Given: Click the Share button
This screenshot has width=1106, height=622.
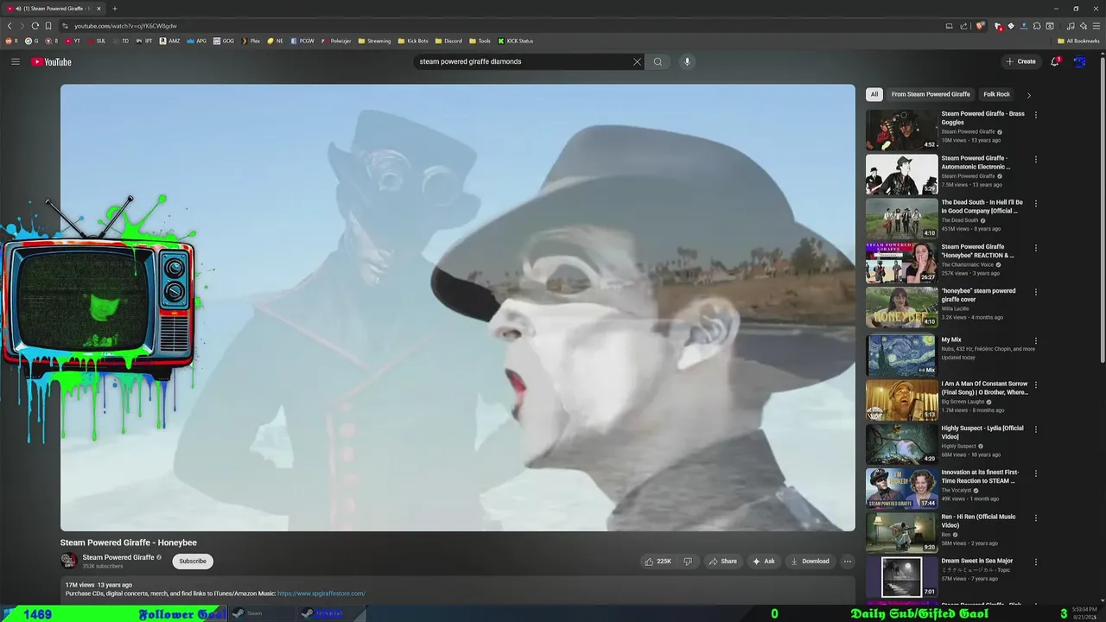Looking at the screenshot, I should [x=723, y=562].
